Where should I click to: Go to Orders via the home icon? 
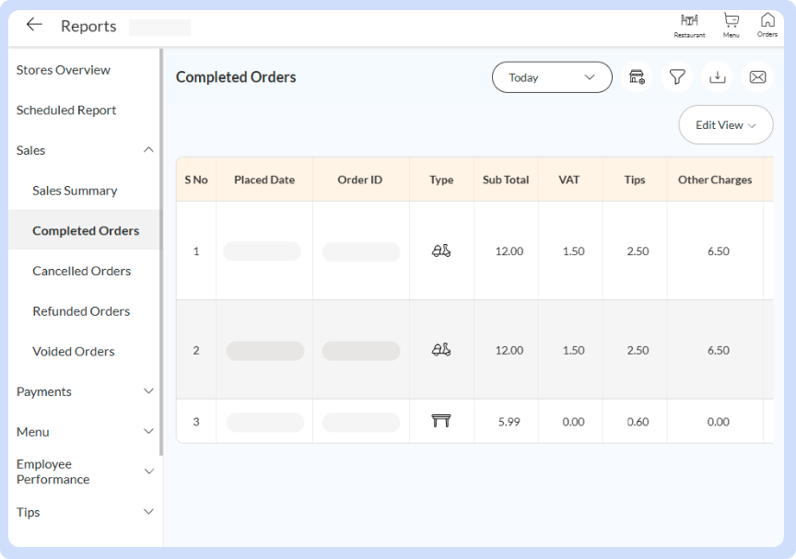[x=767, y=25]
